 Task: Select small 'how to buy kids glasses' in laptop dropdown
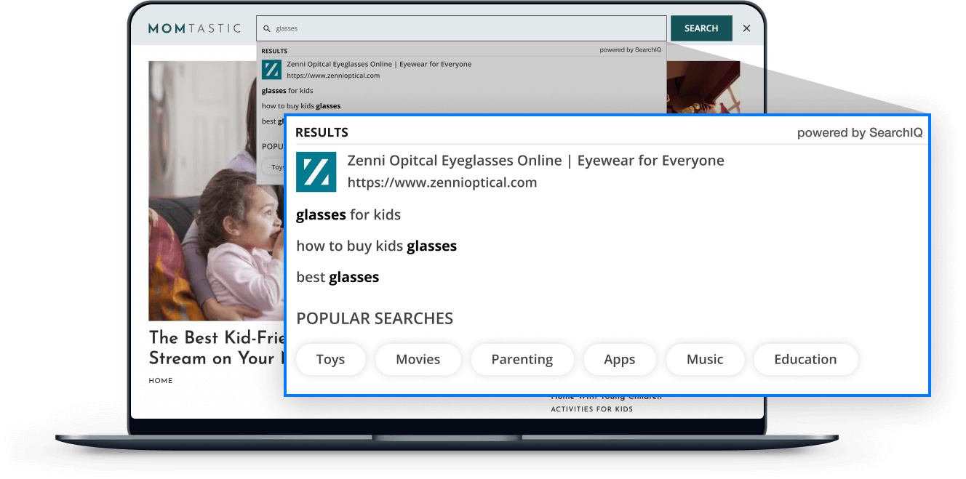click(301, 106)
